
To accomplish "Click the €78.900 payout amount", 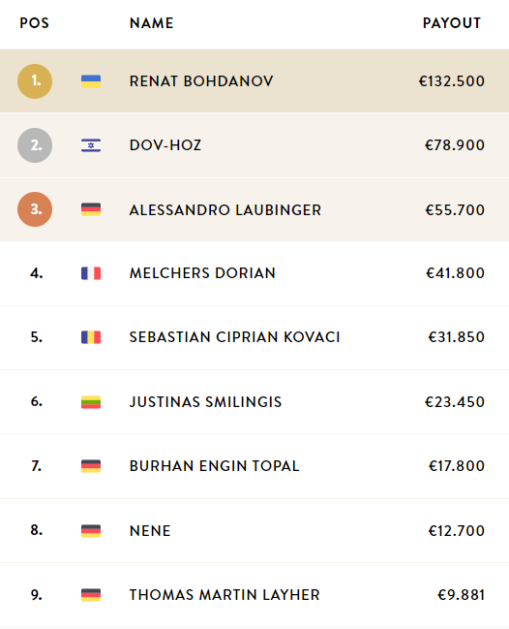I will [455, 145].
